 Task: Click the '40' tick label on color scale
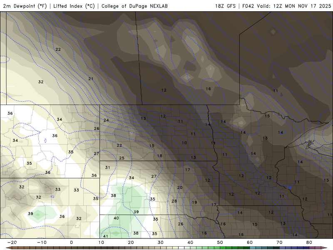coord(190,242)
